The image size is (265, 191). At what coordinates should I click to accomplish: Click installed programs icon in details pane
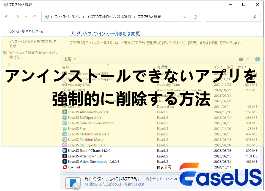coord(73,183)
